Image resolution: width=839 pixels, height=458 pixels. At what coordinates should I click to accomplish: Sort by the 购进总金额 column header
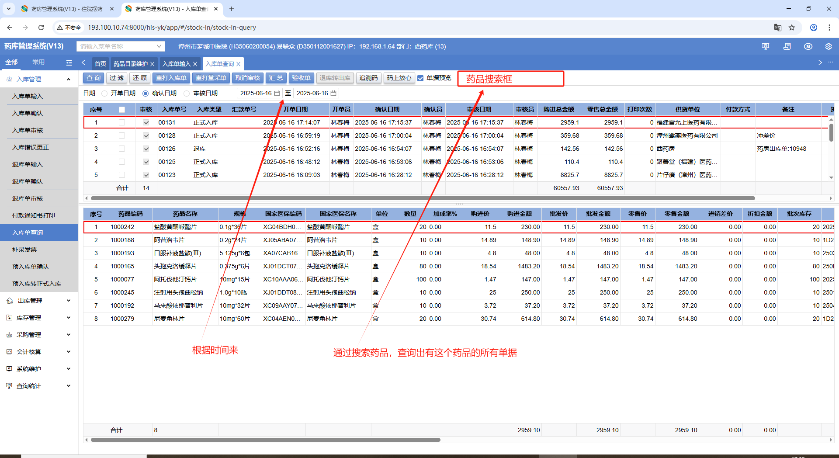[559, 110]
